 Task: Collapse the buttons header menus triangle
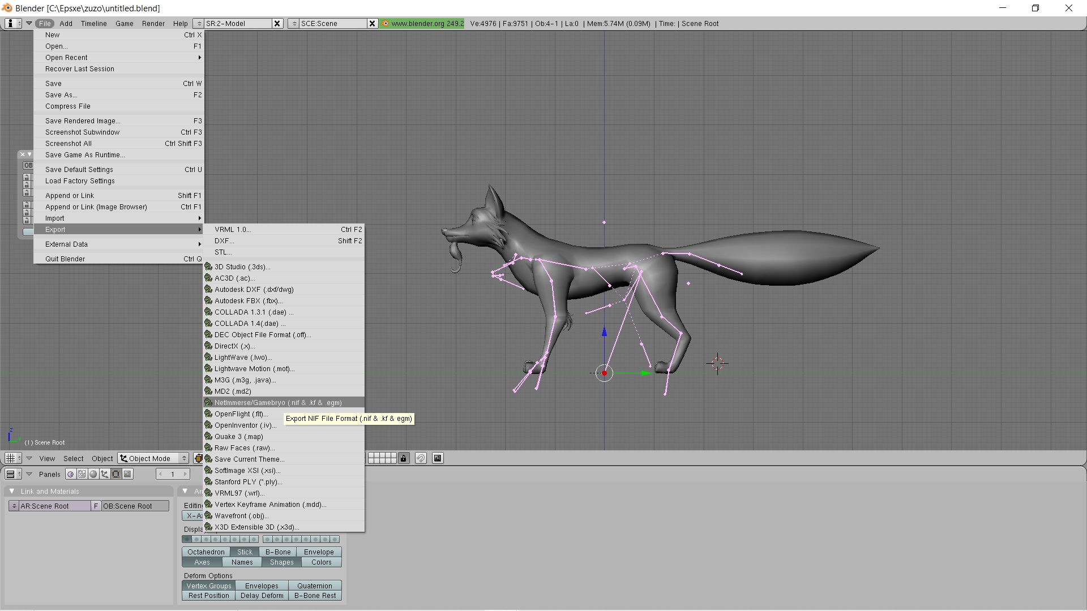tap(29, 474)
